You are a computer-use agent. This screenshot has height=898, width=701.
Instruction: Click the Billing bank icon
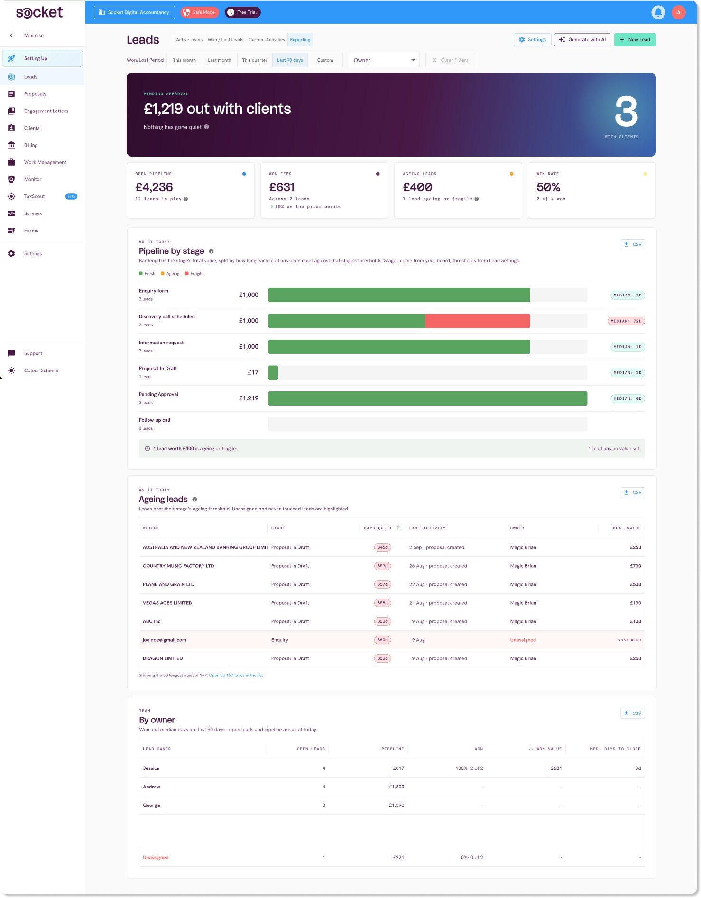[11, 145]
